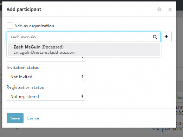Image resolution: width=183 pixels, height=137 pixels.
Task: Click the Not registered dropdown arrows
Action: coord(82,96)
